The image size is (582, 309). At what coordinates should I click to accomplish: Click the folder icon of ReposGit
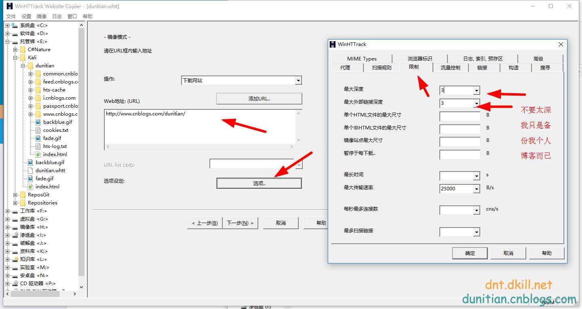coord(23,195)
